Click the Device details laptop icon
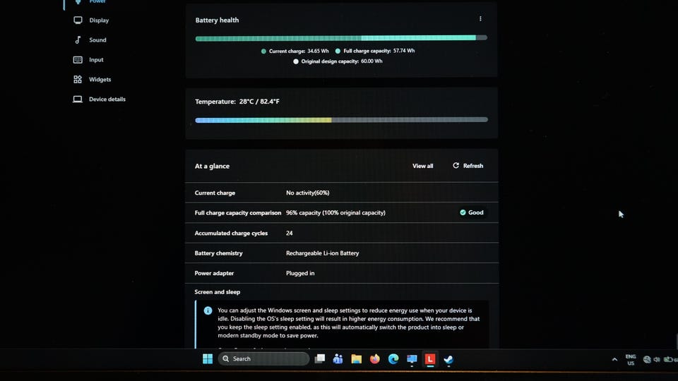Image resolution: width=678 pixels, height=381 pixels. [78, 99]
